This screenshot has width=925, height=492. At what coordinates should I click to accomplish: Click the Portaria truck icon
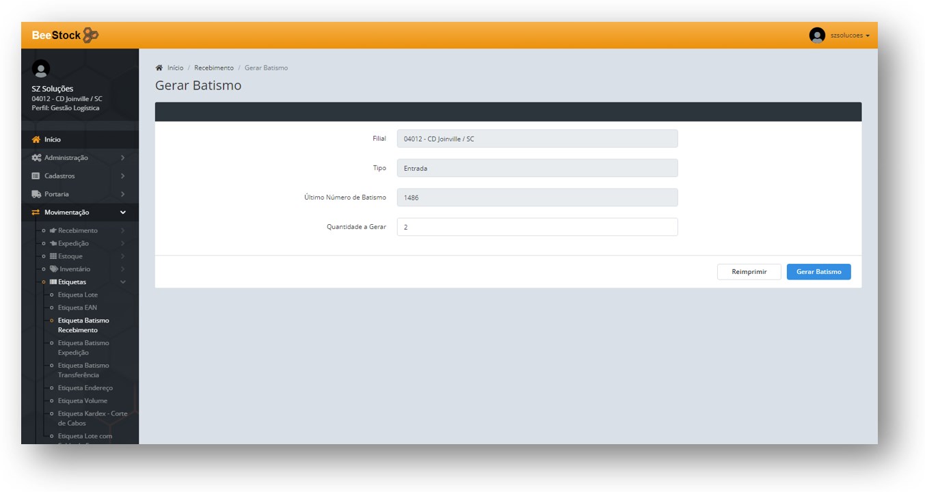36,194
